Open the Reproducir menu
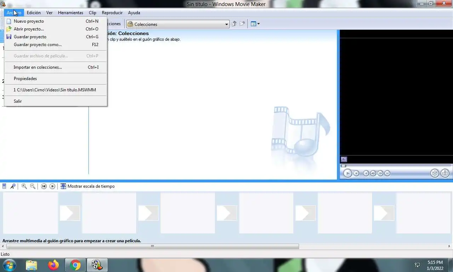Viewport: 453px width, 272px height. 112,13
